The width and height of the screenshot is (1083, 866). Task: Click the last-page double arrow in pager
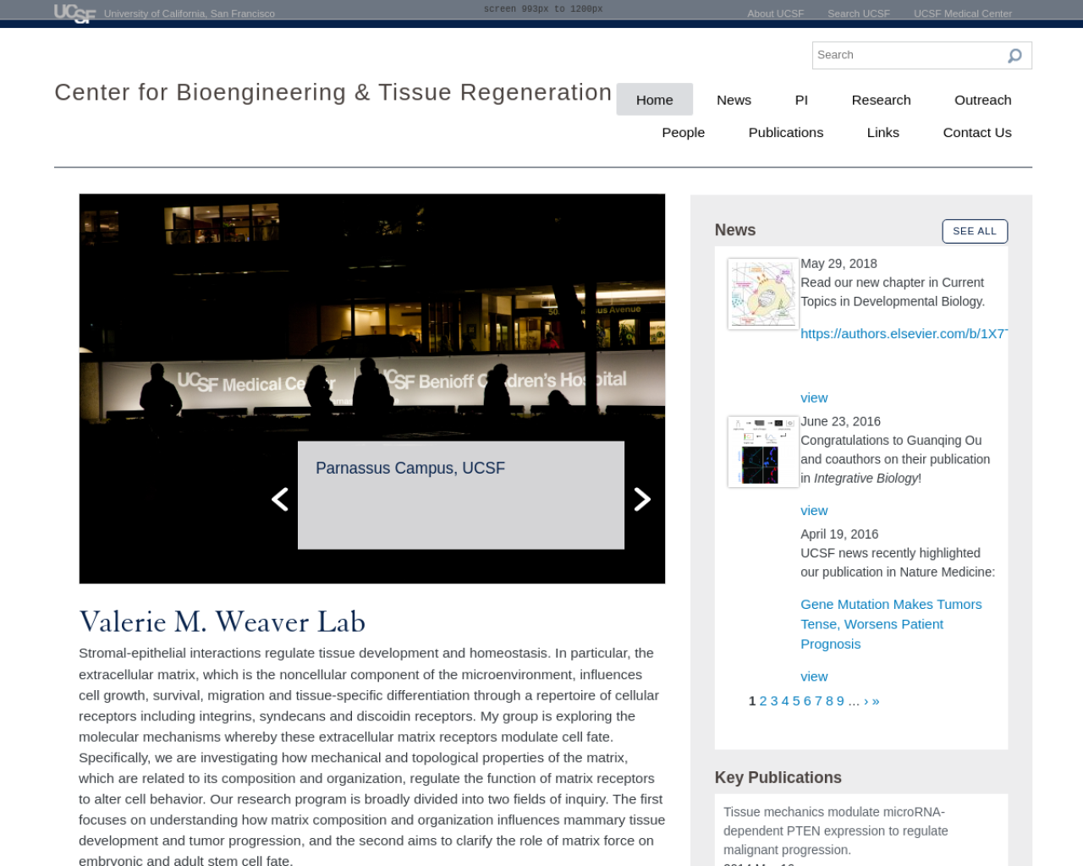coord(876,701)
